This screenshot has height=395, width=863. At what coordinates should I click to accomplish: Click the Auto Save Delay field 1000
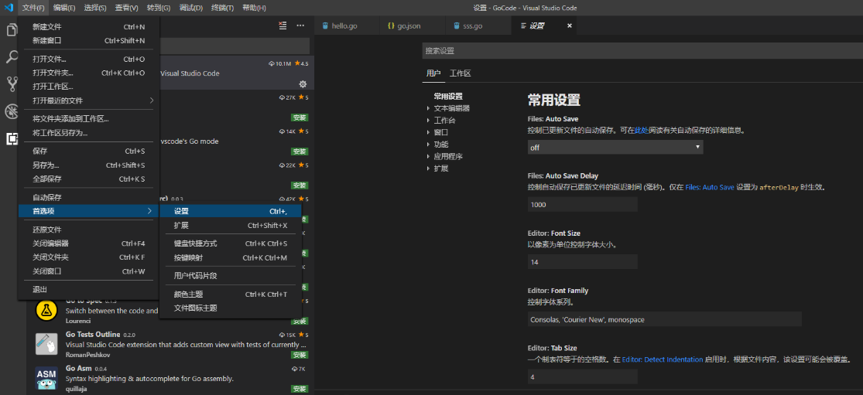click(x=582, y=204)
